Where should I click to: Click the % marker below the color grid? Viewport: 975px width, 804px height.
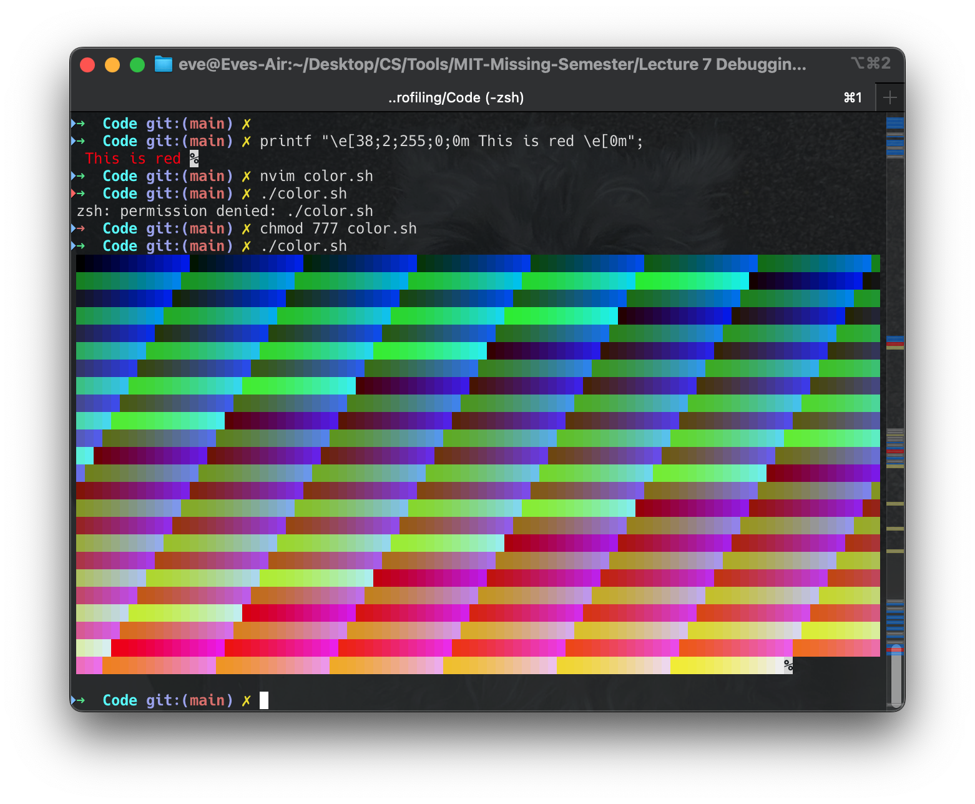pyautogui.click(x=788, y=666)
